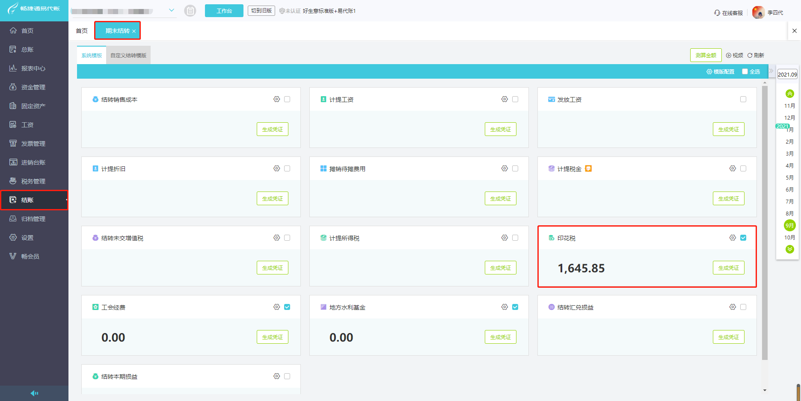The width and height of the screenshot is (801, 401).
Task: Open 工资 module in sidebar
Action: coord(34,125)
